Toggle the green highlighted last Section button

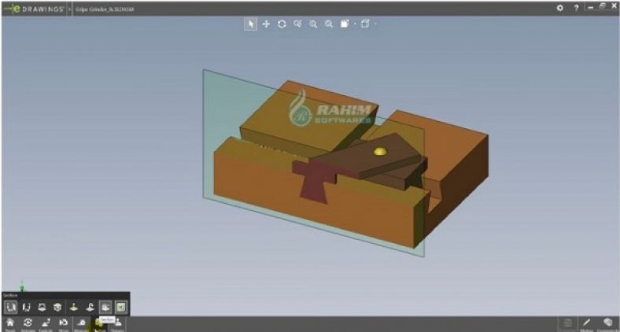pyautogui.click(x=121, y=307)
